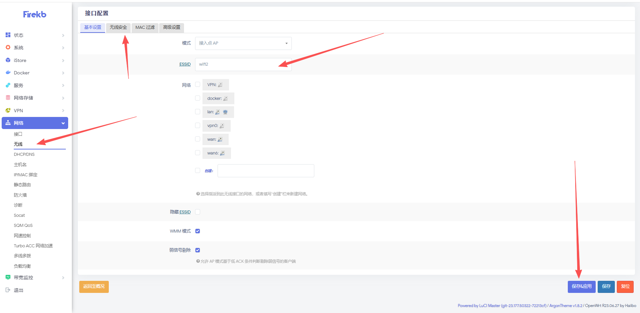Open the 负载均衡 submenu item

tap(22, 266)
